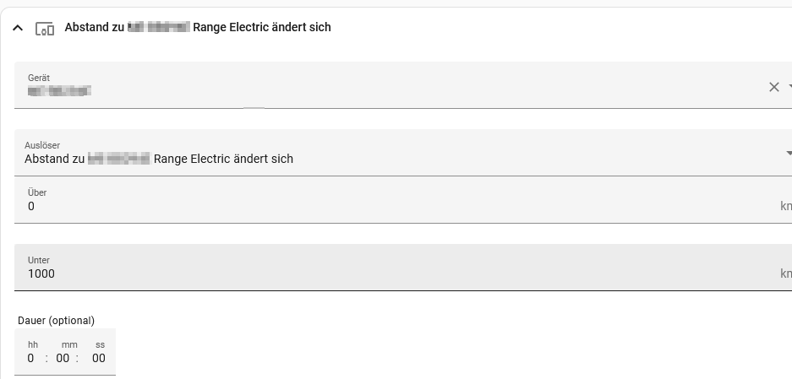The width and height of the screenshot is (792, 379).
Task: Click the 'Unter' field label
Action: pyautogui.click(x=39, y=260)
